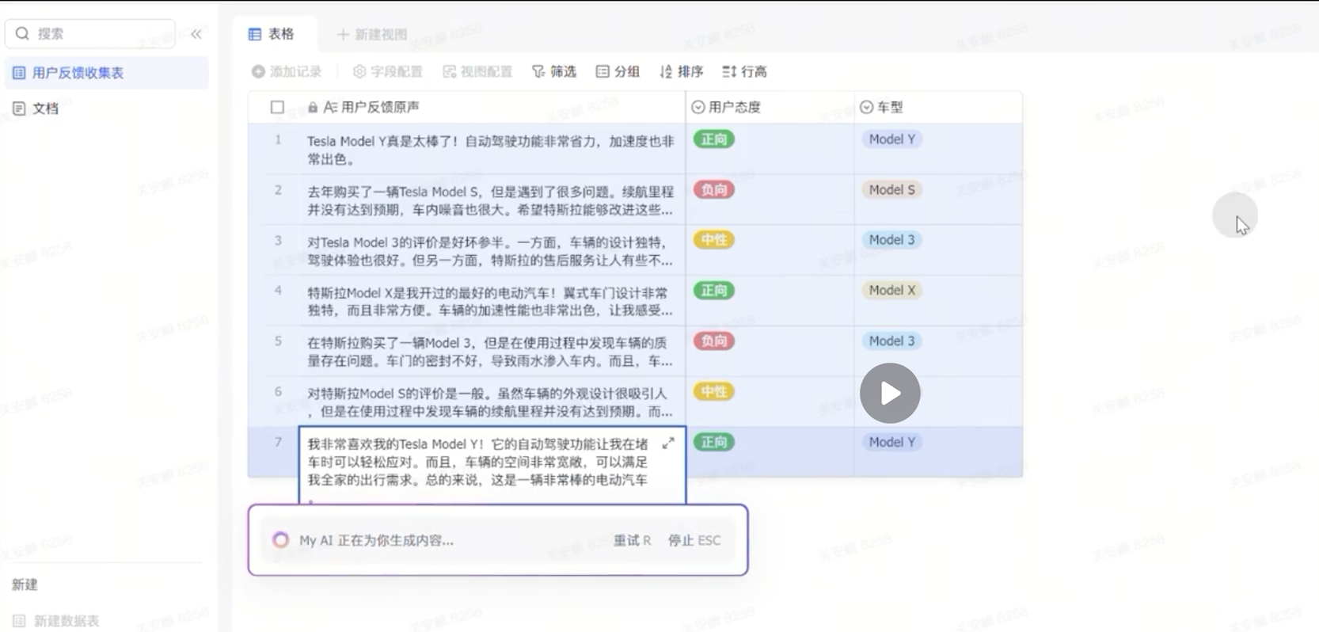Click row 4 正向 tag
Image resolution: width=1319 pixels, height=632 pixels.
point(714,291)
